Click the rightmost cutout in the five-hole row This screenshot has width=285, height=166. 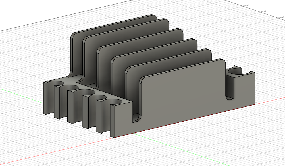click(x=112, y=102)
